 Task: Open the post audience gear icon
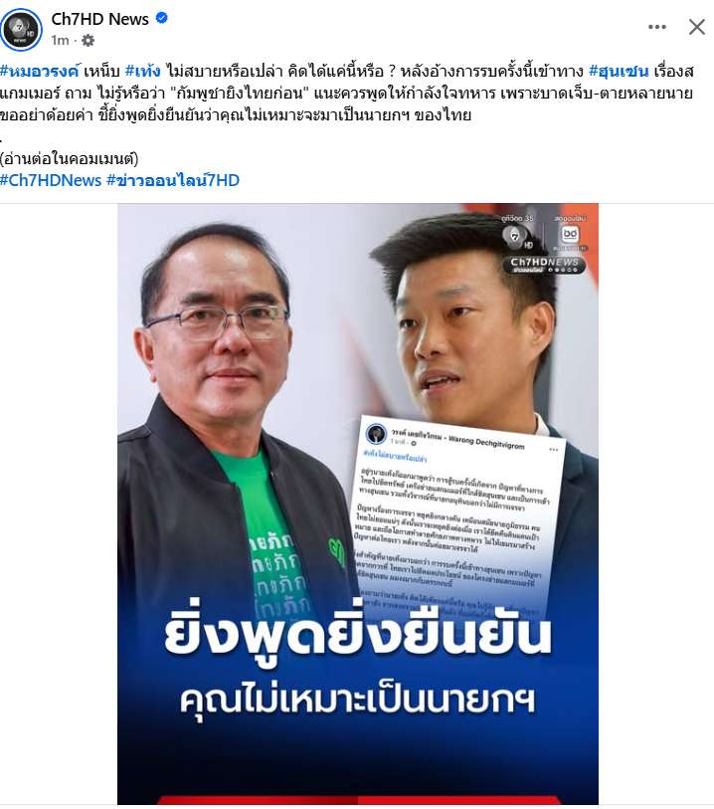coord(89,40)
